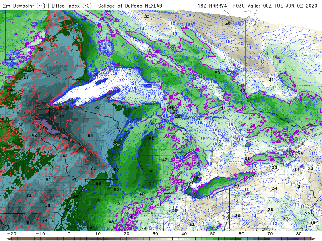Click the 0 label on the color scale

(x=69, y=234)
